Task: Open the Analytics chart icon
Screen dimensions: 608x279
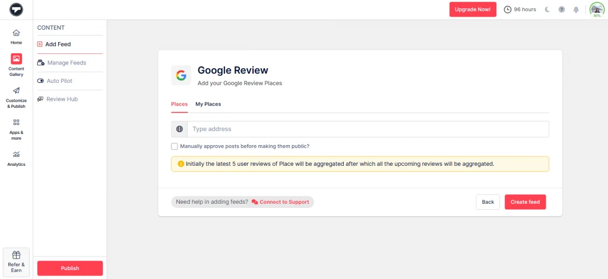Action: point(16,154)
